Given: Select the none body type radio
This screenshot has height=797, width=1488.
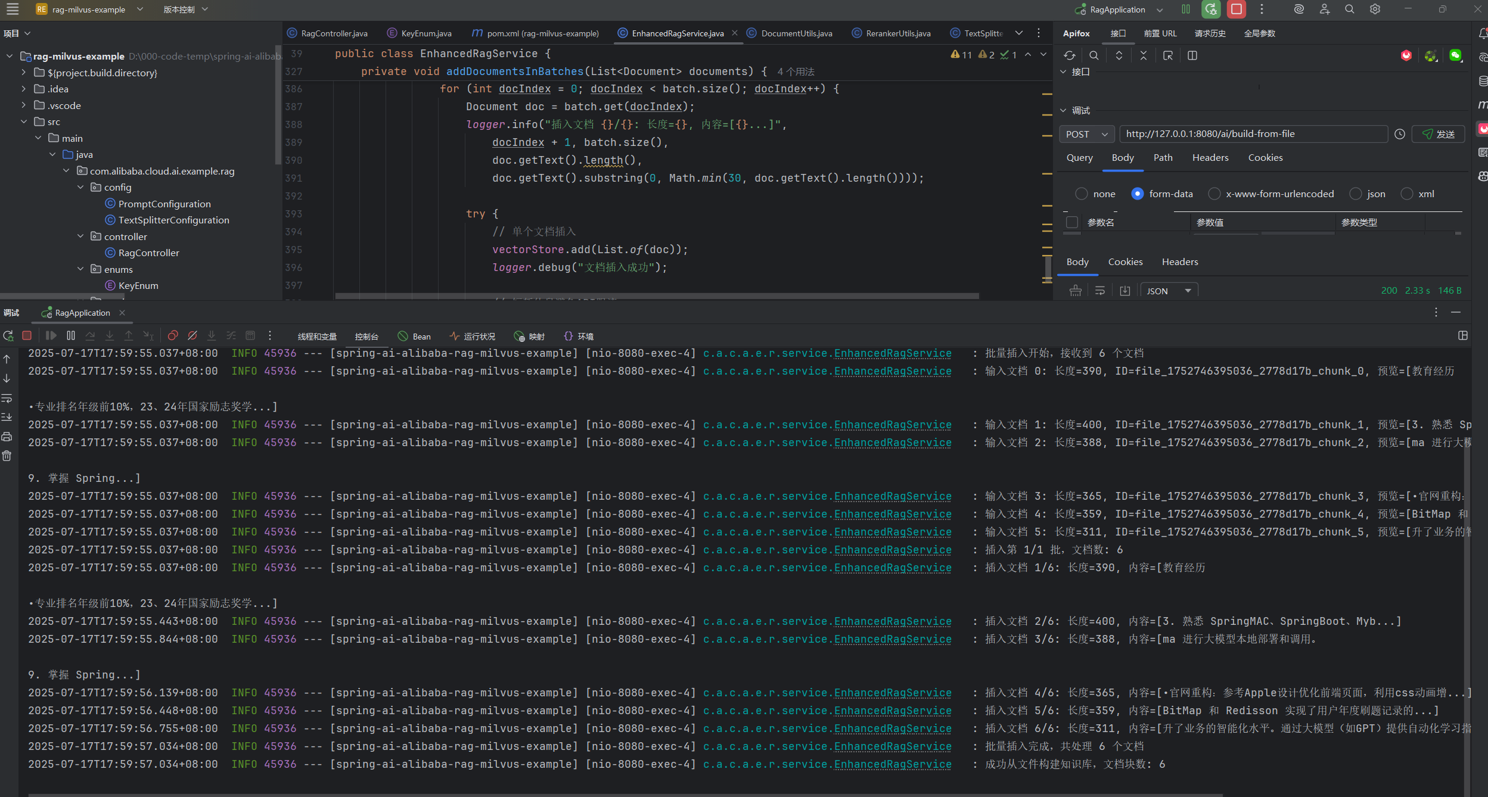Looking at the screenshot, I should click(x=1081, y=194).
